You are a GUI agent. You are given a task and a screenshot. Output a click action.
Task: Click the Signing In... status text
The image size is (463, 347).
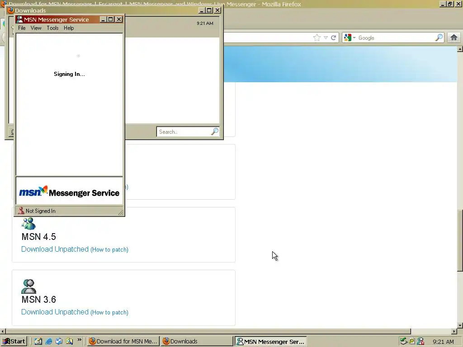pyautogui.click(x=69, y=74)
